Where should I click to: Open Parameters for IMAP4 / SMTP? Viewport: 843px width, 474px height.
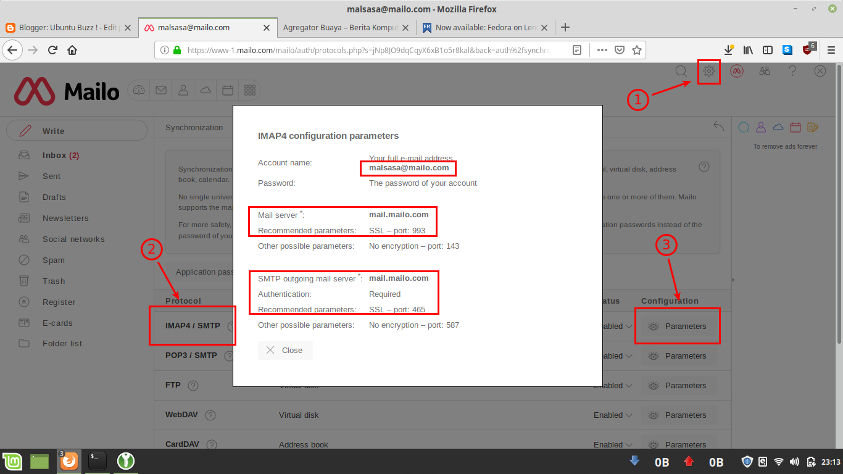(679, 326)
